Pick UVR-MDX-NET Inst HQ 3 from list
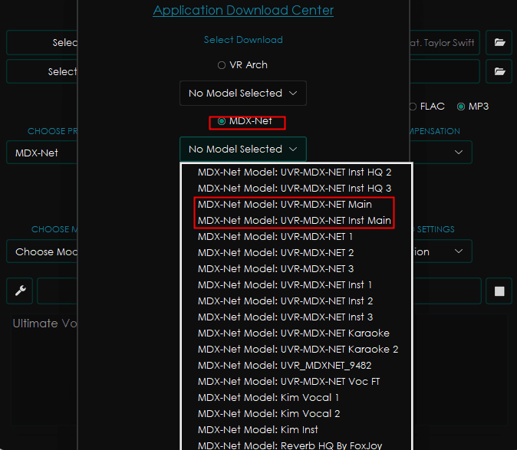517x450 pixels. point(295,188)
